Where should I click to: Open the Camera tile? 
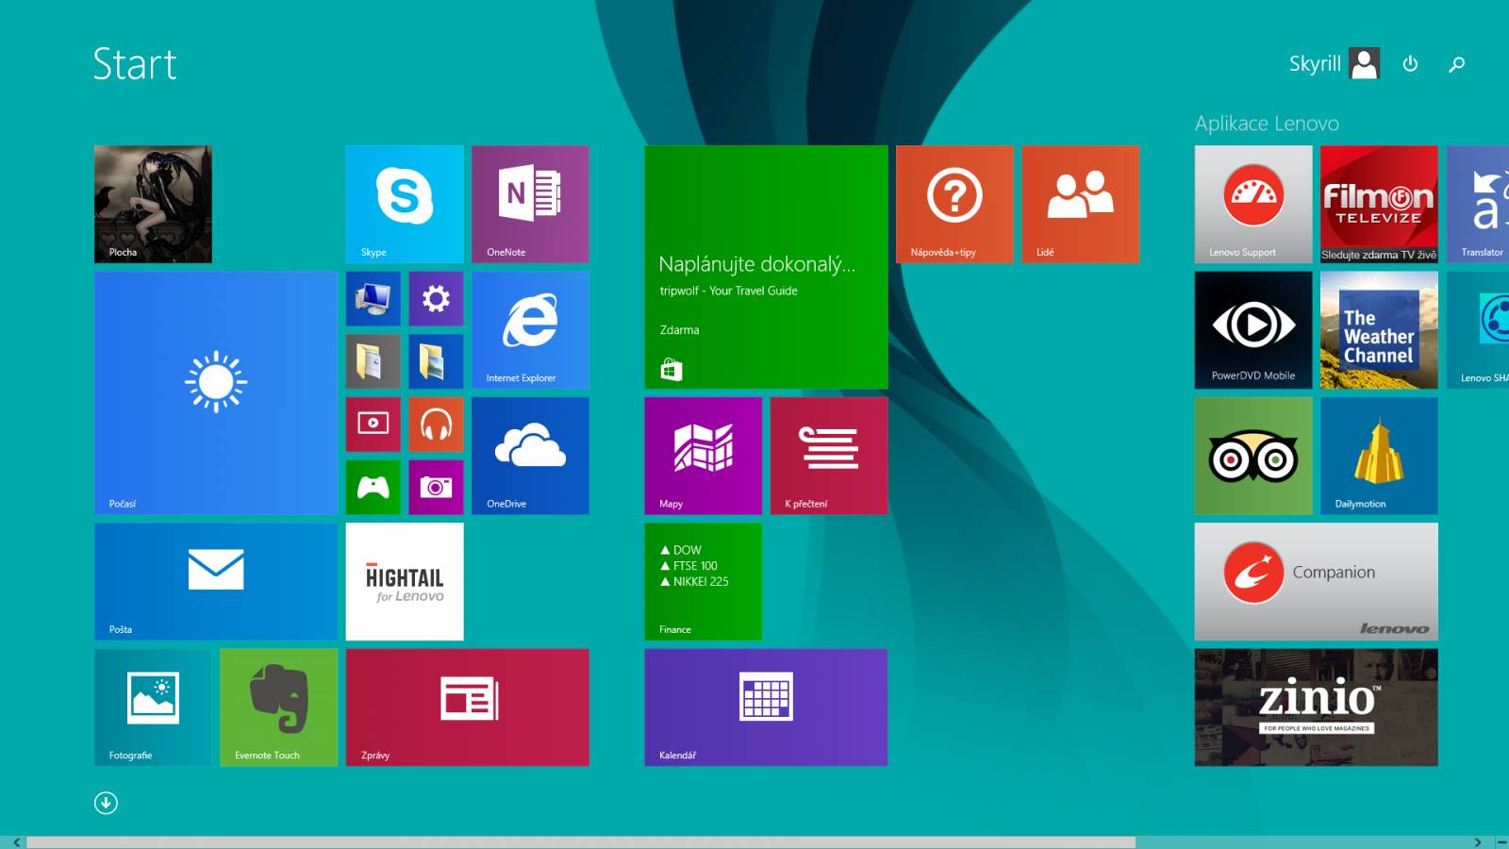tap(436, 487)
